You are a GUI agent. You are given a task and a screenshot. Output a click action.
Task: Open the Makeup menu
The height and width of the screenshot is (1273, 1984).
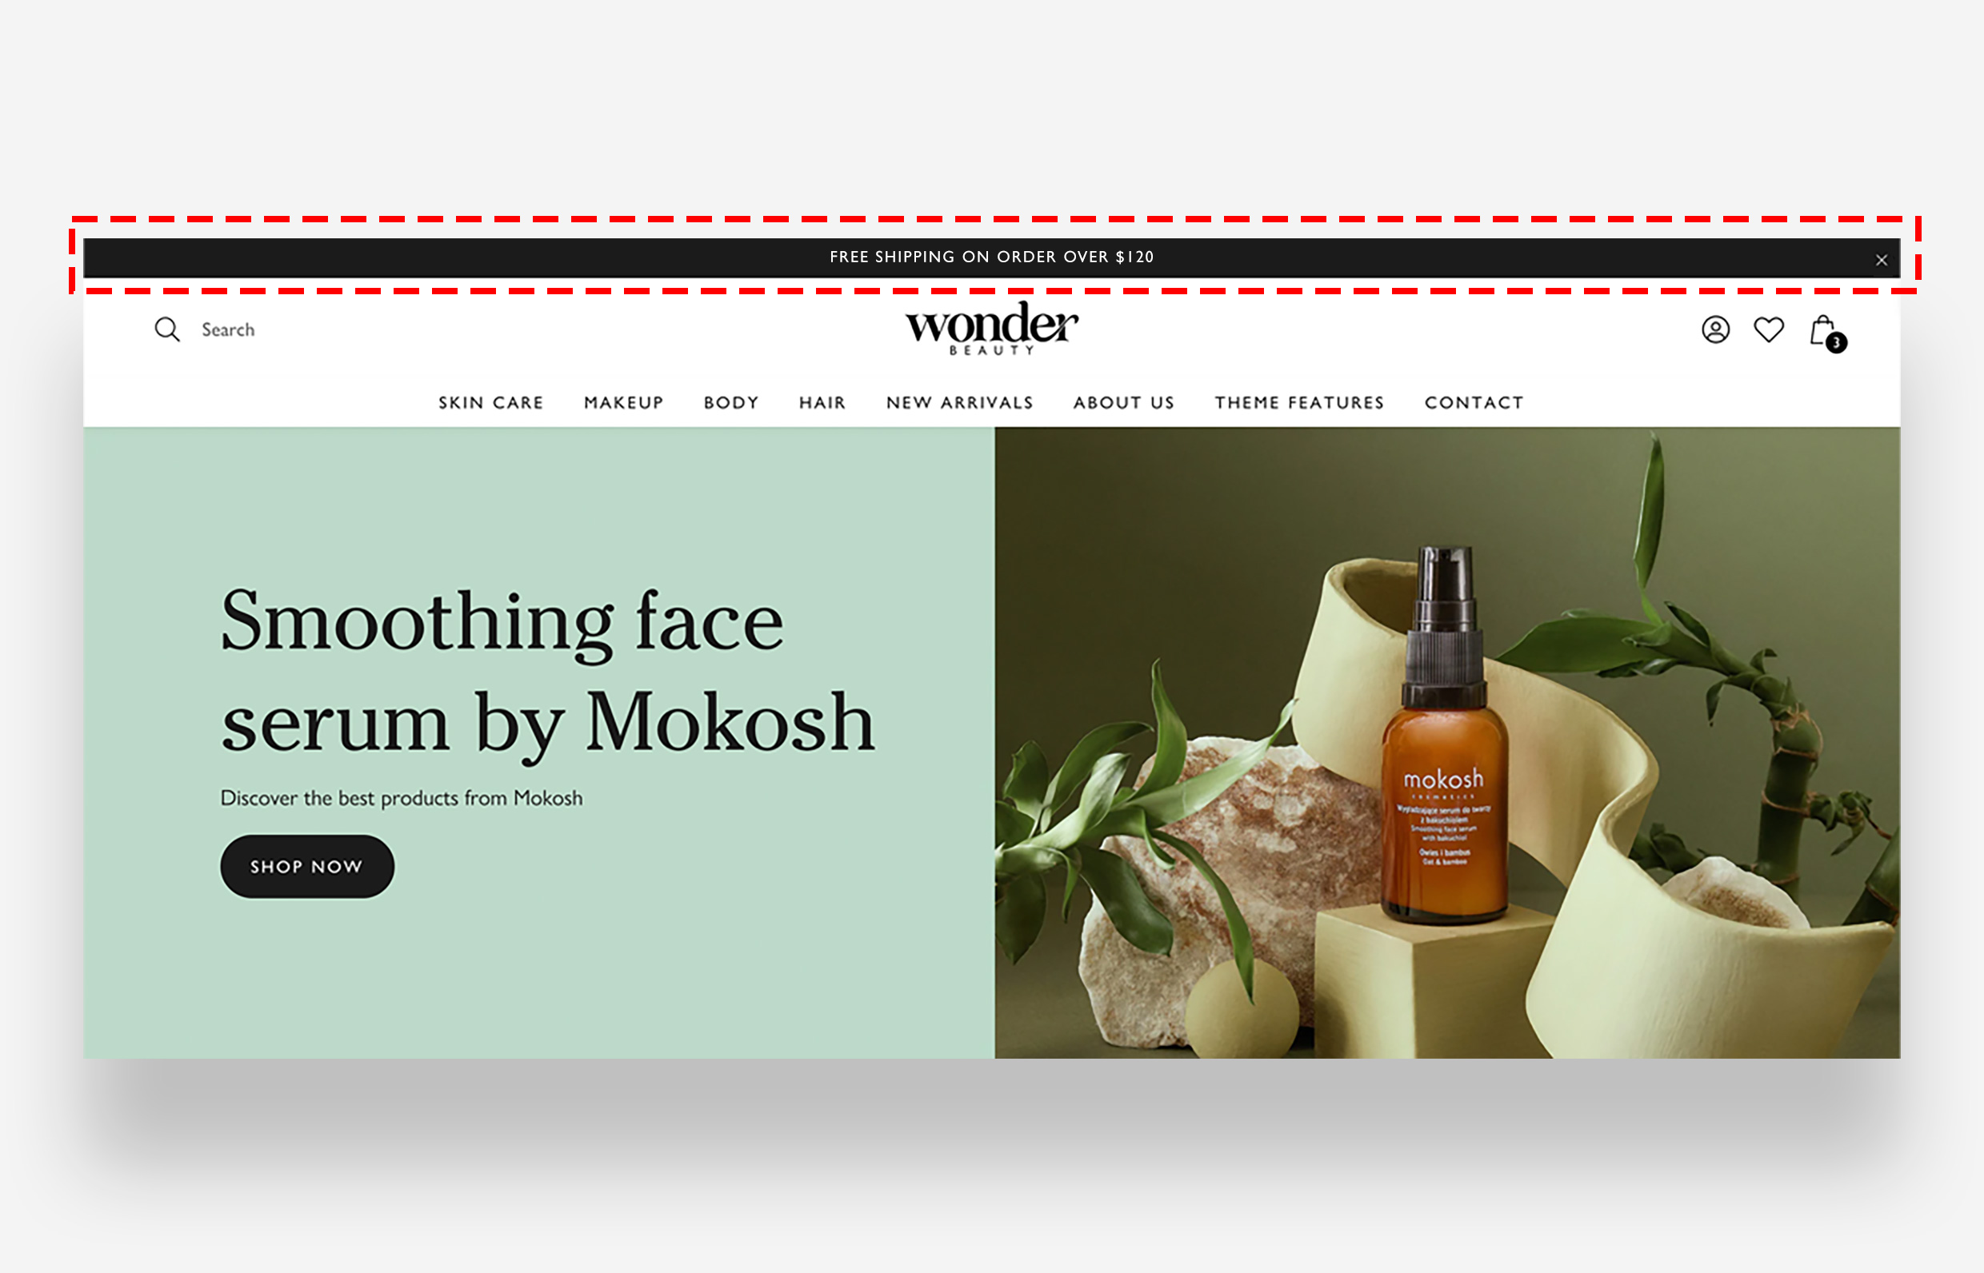(623, 402)
